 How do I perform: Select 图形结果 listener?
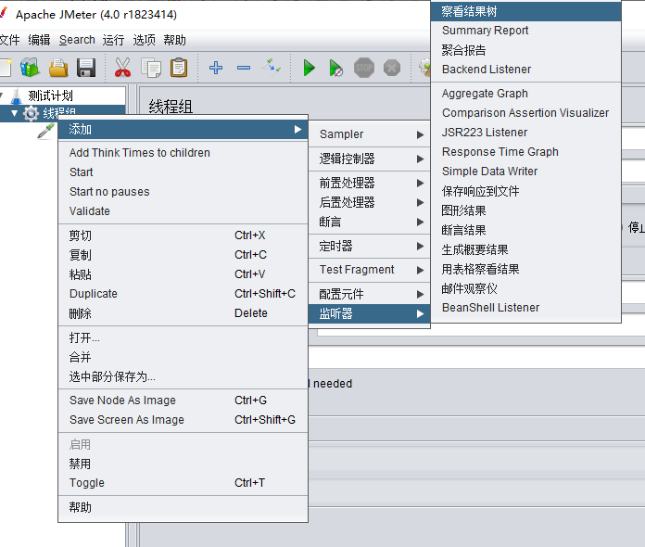(525, 210)
